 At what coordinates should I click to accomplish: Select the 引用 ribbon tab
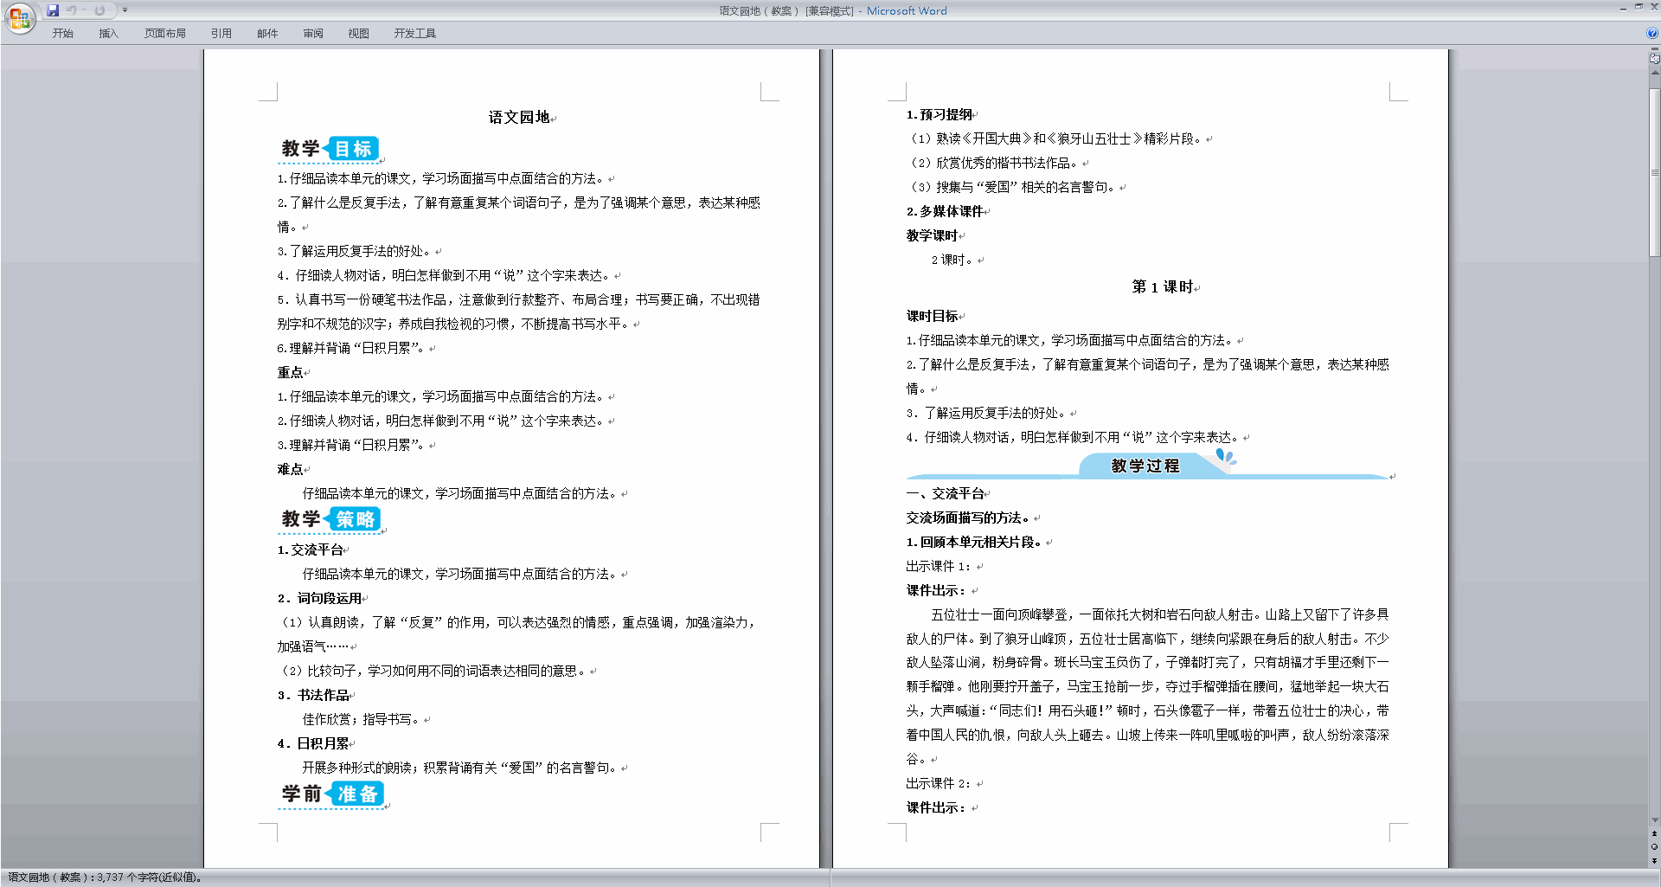pos(221,33)
